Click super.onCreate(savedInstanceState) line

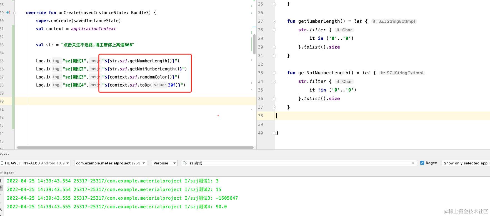point(78,21)
